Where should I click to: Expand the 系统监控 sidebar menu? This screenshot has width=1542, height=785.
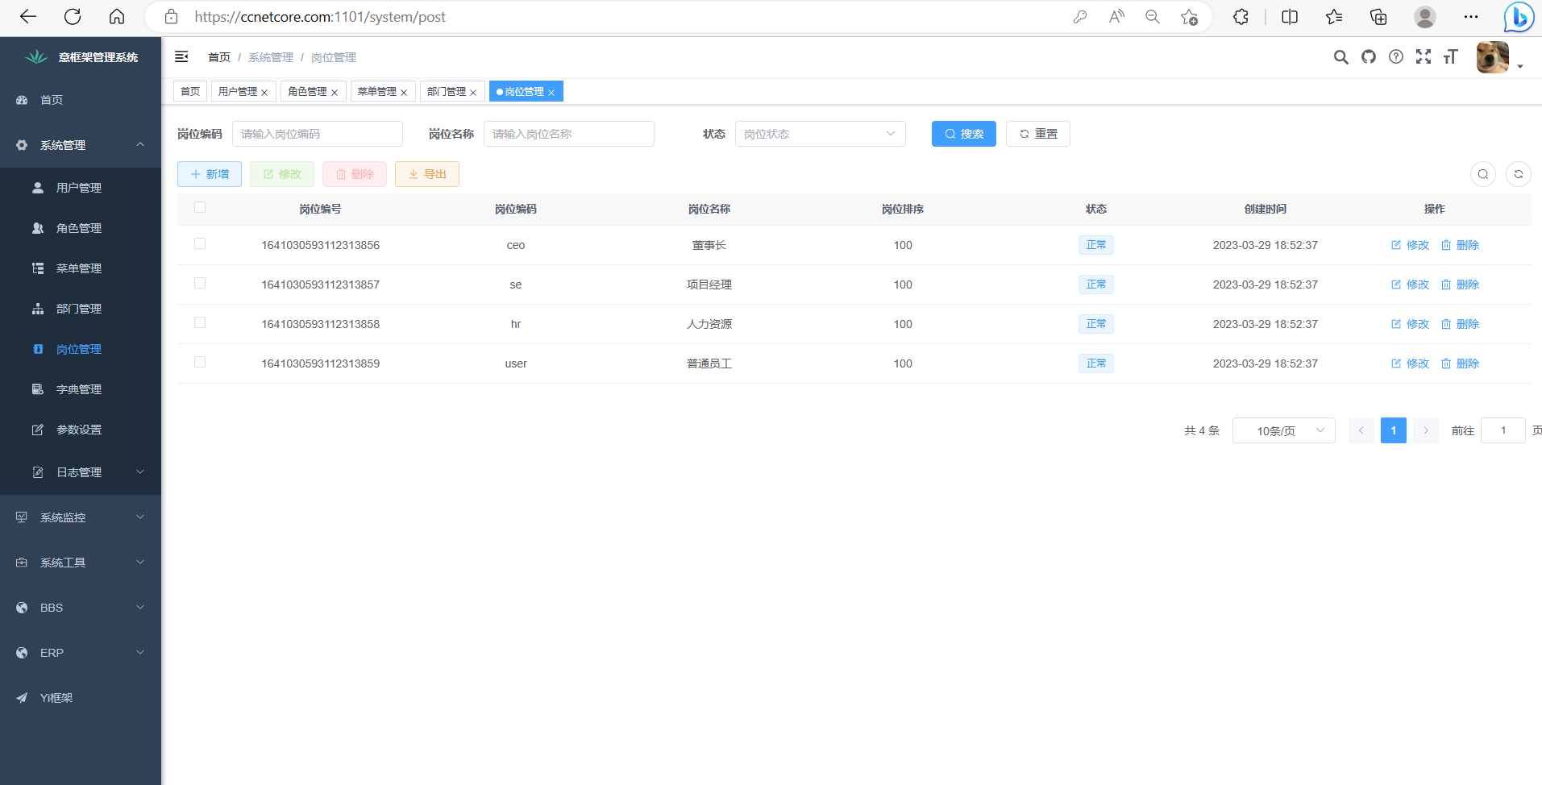point(81,517)
